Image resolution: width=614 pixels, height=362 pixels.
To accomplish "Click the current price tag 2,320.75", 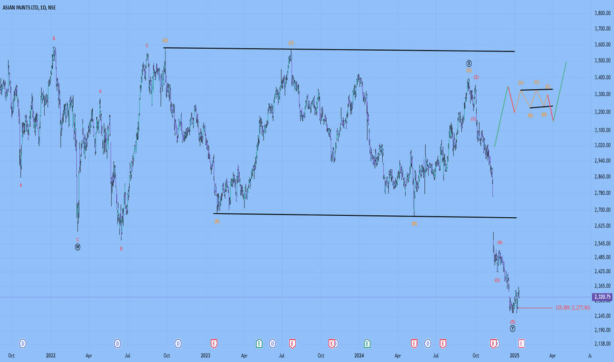I will coord(603,297).
